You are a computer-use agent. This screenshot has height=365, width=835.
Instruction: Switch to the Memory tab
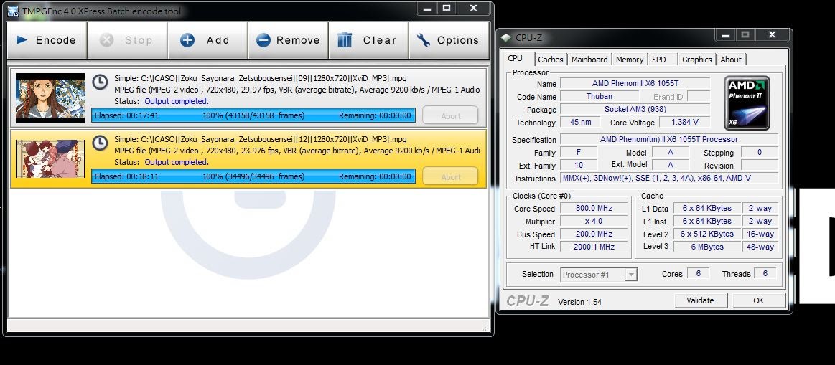pyautogui.click(x=630, y=60)
